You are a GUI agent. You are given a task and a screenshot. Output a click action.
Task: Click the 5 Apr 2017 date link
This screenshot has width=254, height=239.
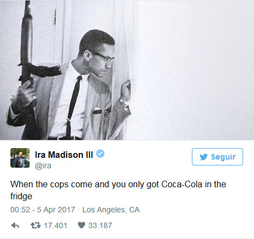coord(56,210)
